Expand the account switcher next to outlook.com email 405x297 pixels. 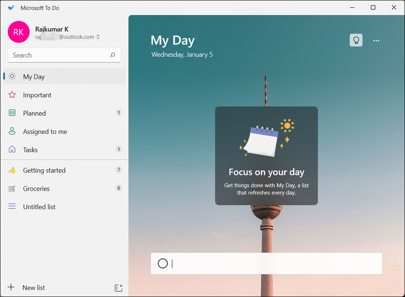pyautogui.click(x=98, y=37)
